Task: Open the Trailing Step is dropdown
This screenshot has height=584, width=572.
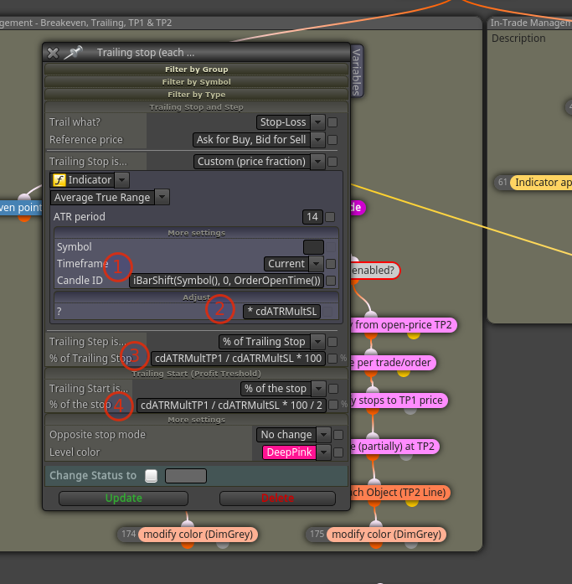Action: (x=271, y=342)
